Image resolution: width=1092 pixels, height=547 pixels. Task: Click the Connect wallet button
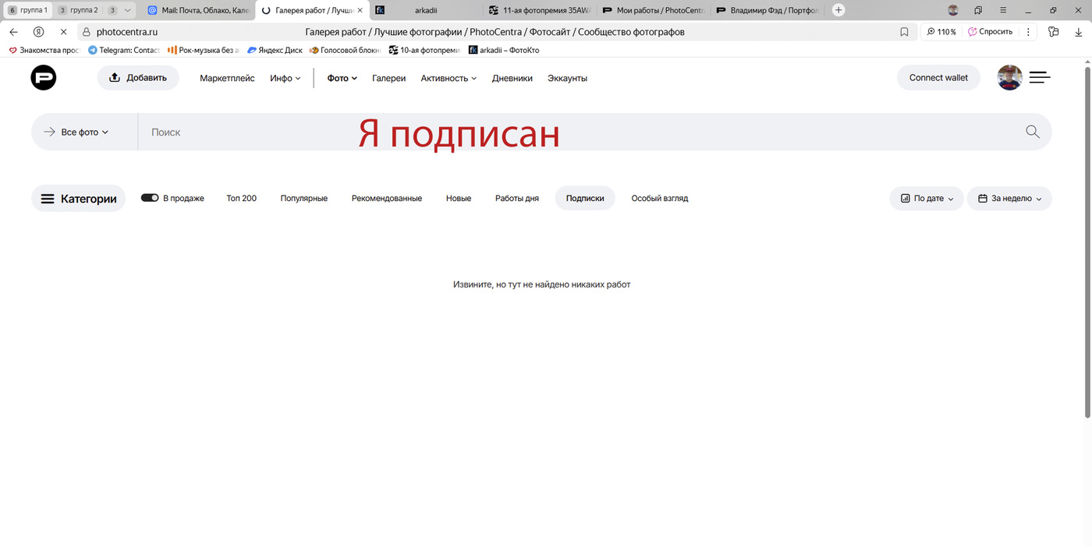click(938, 77)
